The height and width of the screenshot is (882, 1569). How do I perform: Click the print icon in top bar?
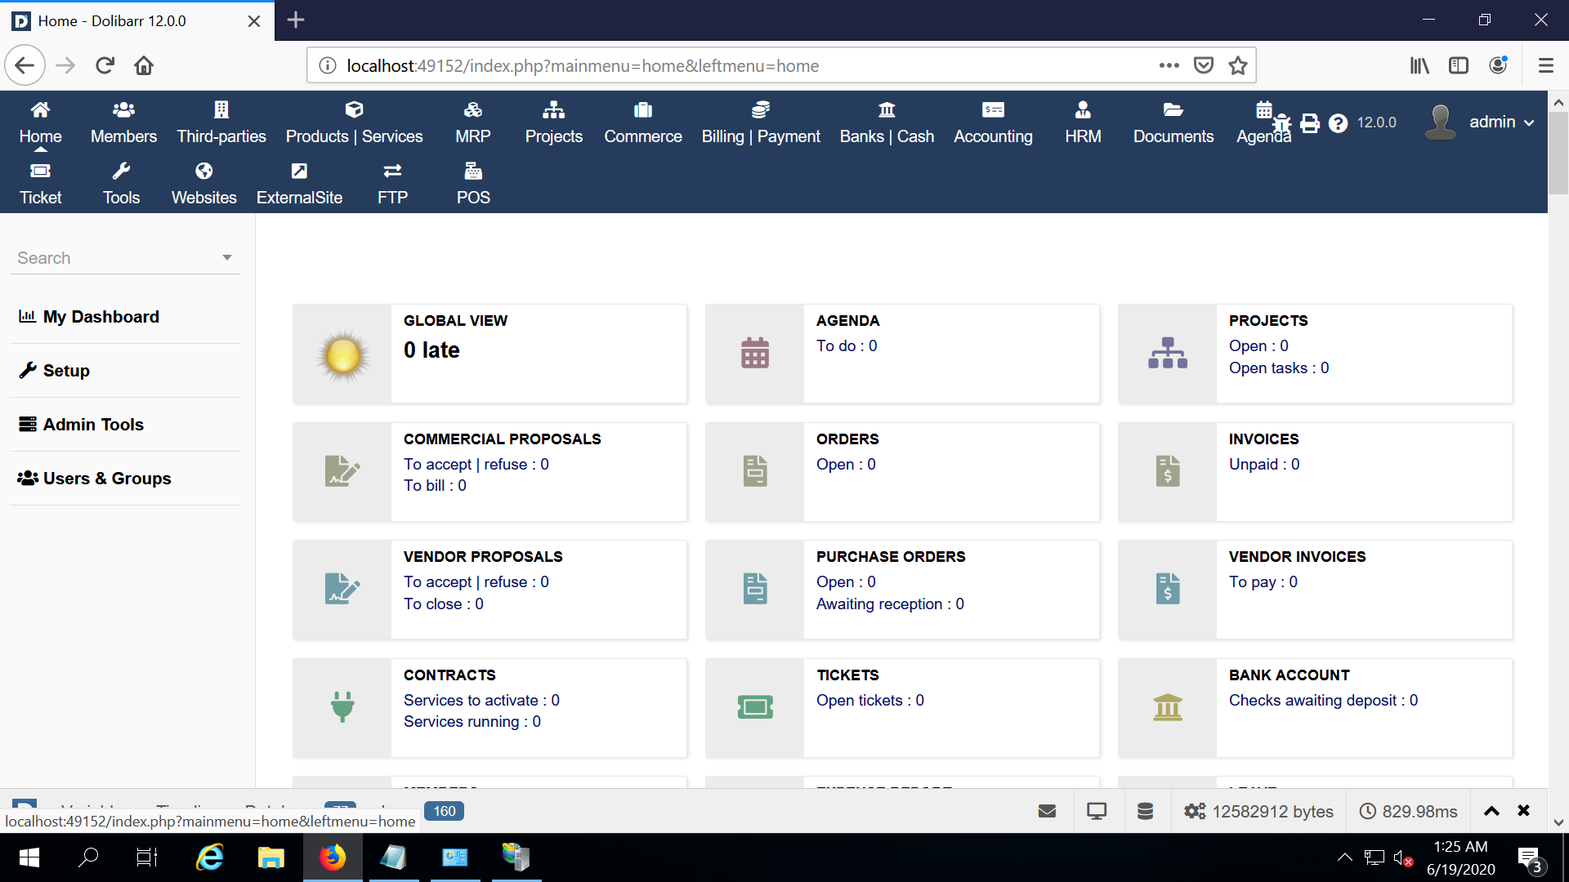pos(1310,123)
